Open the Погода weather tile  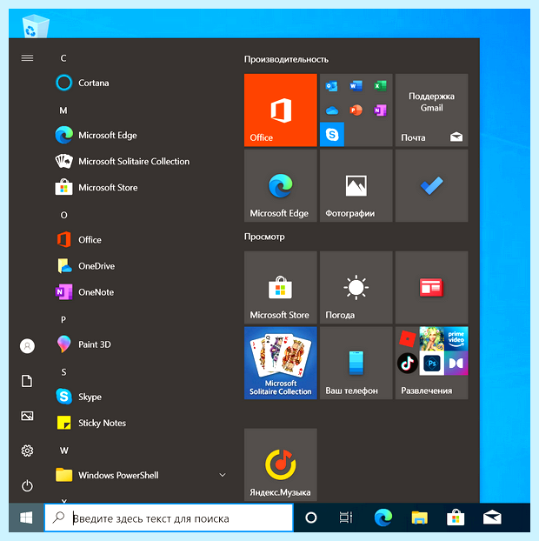click(356, 287)
